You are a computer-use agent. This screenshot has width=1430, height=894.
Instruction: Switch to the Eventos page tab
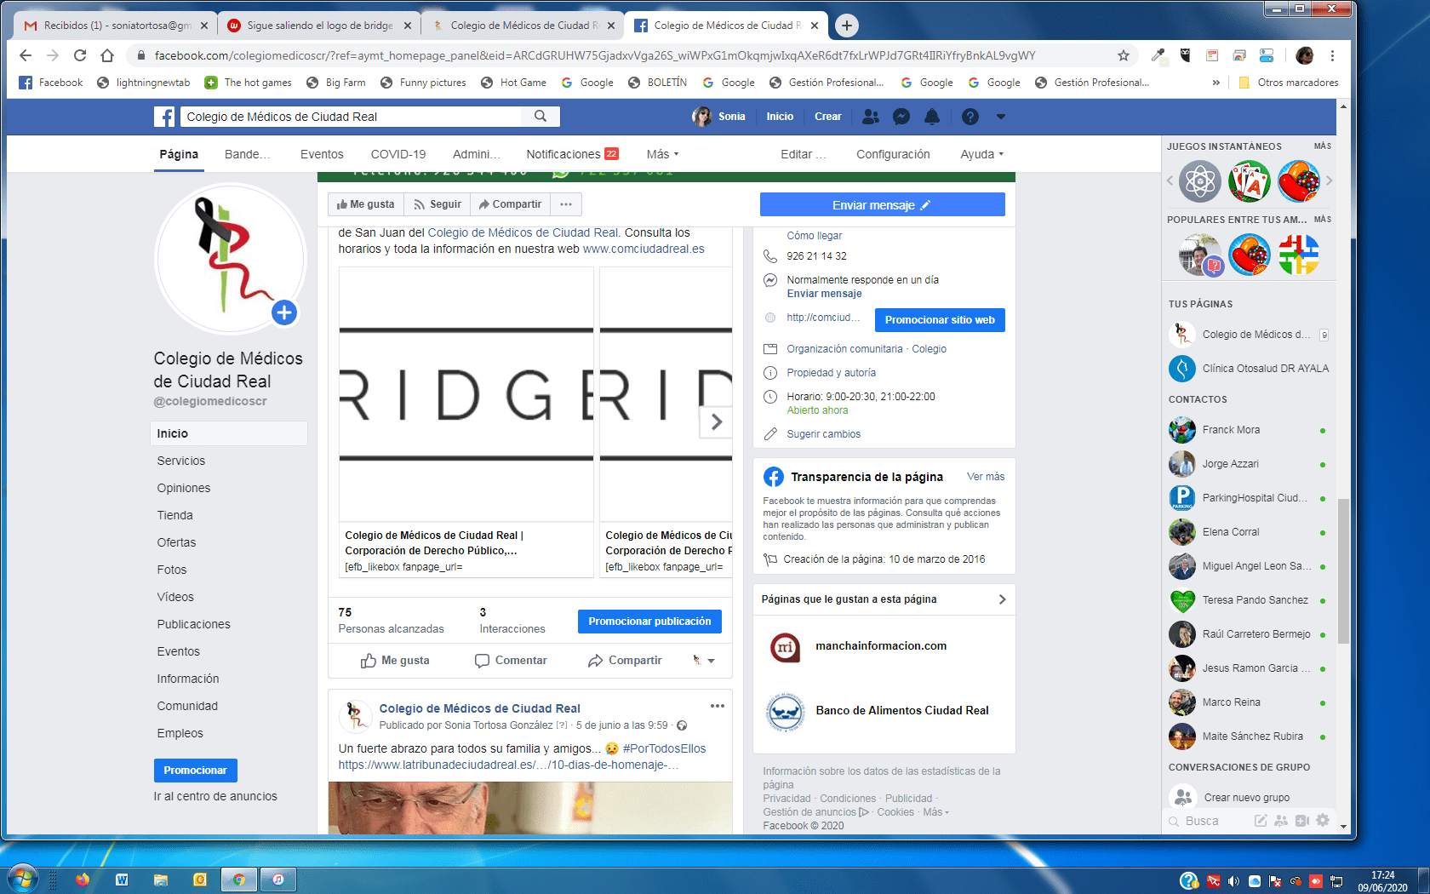coord(322,154)
